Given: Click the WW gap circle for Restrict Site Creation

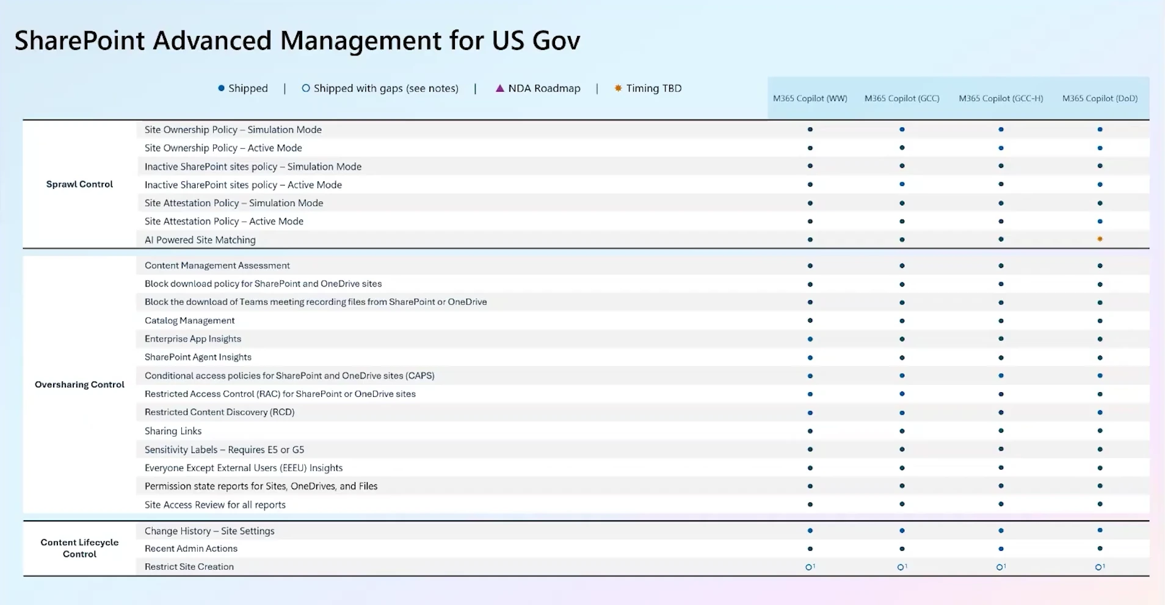Looking at the screenshot, I should click(x=809, y=567).
